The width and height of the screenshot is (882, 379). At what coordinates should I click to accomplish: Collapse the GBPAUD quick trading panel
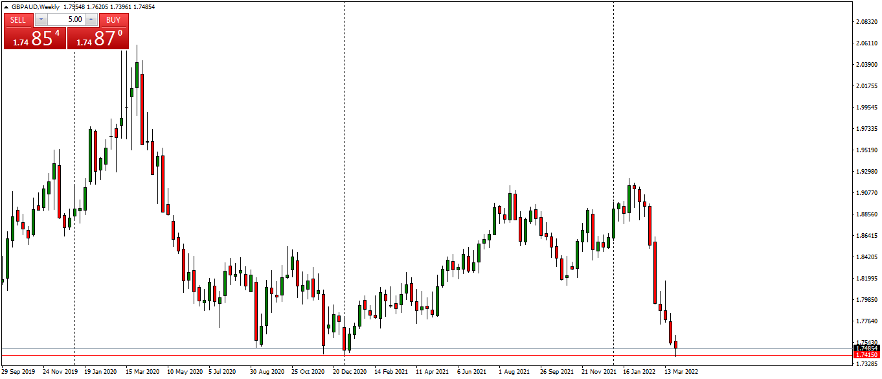click(x=6, y=6)
